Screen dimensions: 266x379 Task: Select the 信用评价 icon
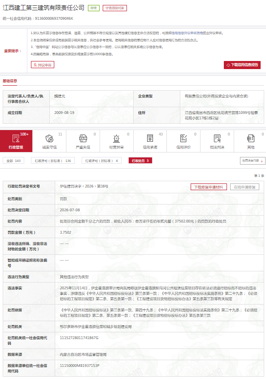tap(183, 139)
